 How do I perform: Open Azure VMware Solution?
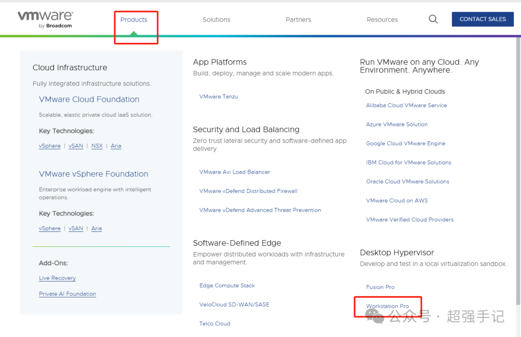(397, 124)
